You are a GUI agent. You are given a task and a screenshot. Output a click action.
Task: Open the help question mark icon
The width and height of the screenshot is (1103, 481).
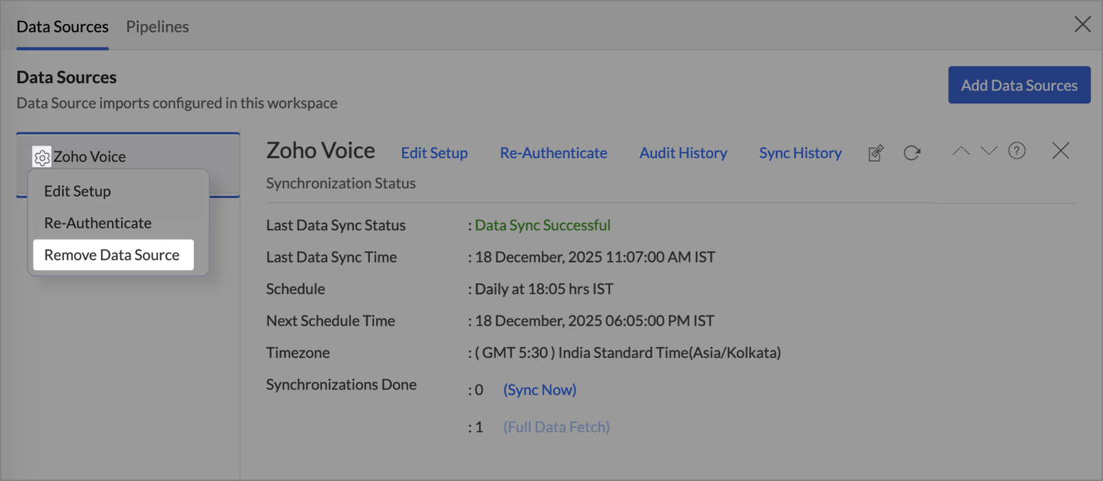coord(1016,151)
